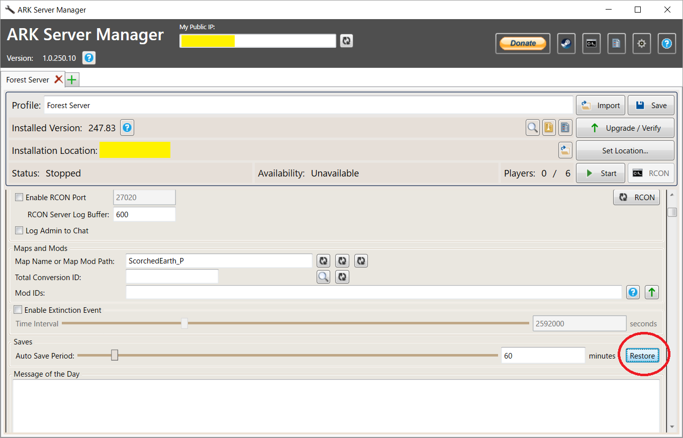Open the command console icon in header
Viewport: 683px width, 438px height.
[592, 44]
